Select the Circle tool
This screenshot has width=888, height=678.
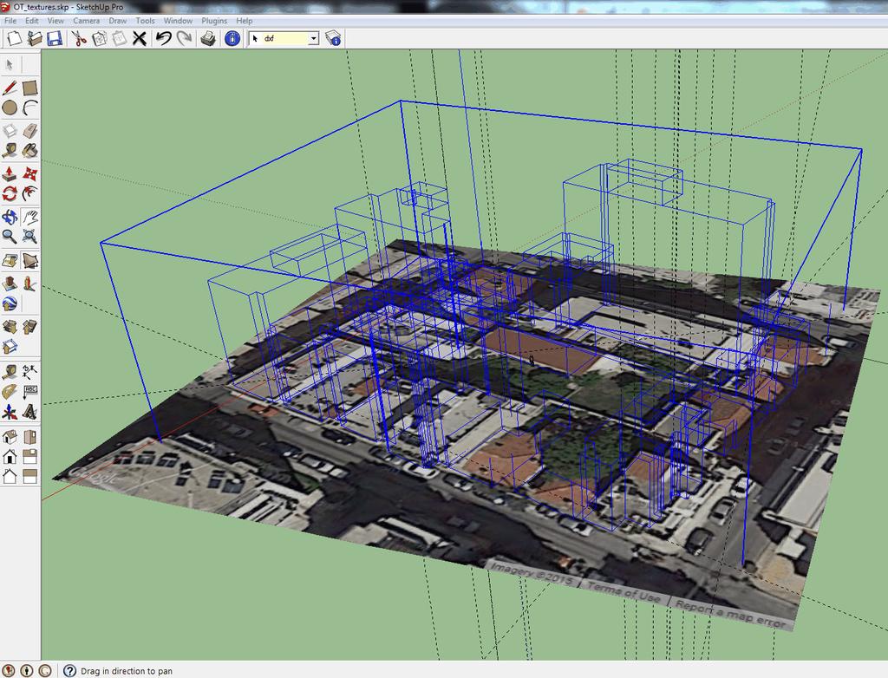[10, 108]
